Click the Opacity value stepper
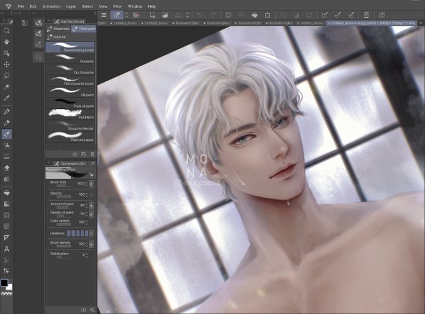The width and height of the screenshot is (425, 314). coord(86,195)
